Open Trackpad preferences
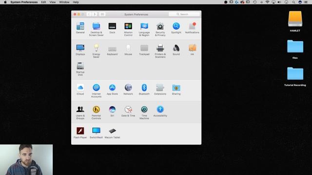This screenshot has height=175, width=312. coord(144,50)
